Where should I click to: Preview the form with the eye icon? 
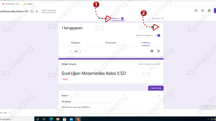point(202,11)
